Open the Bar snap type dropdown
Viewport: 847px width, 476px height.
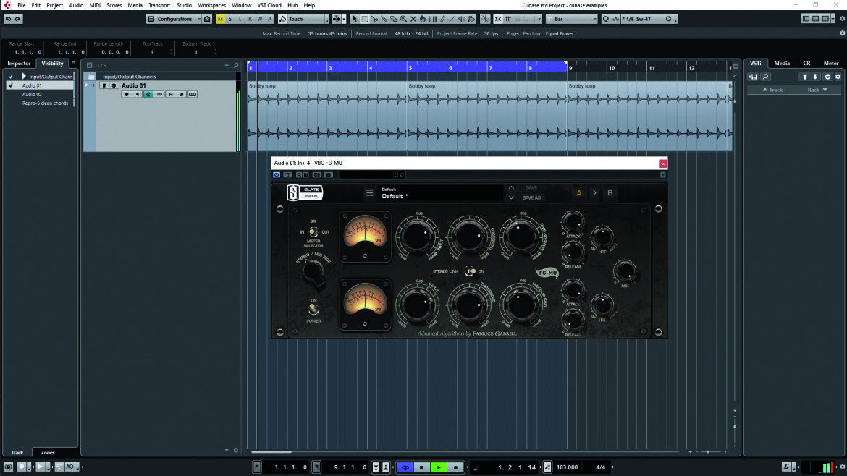point(571,19)
